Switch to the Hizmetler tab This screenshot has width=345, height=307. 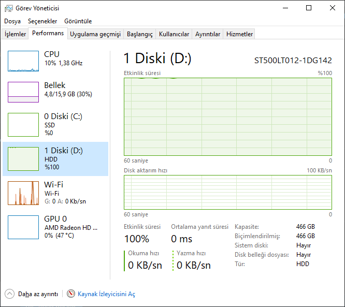click(x=239, y=34)
